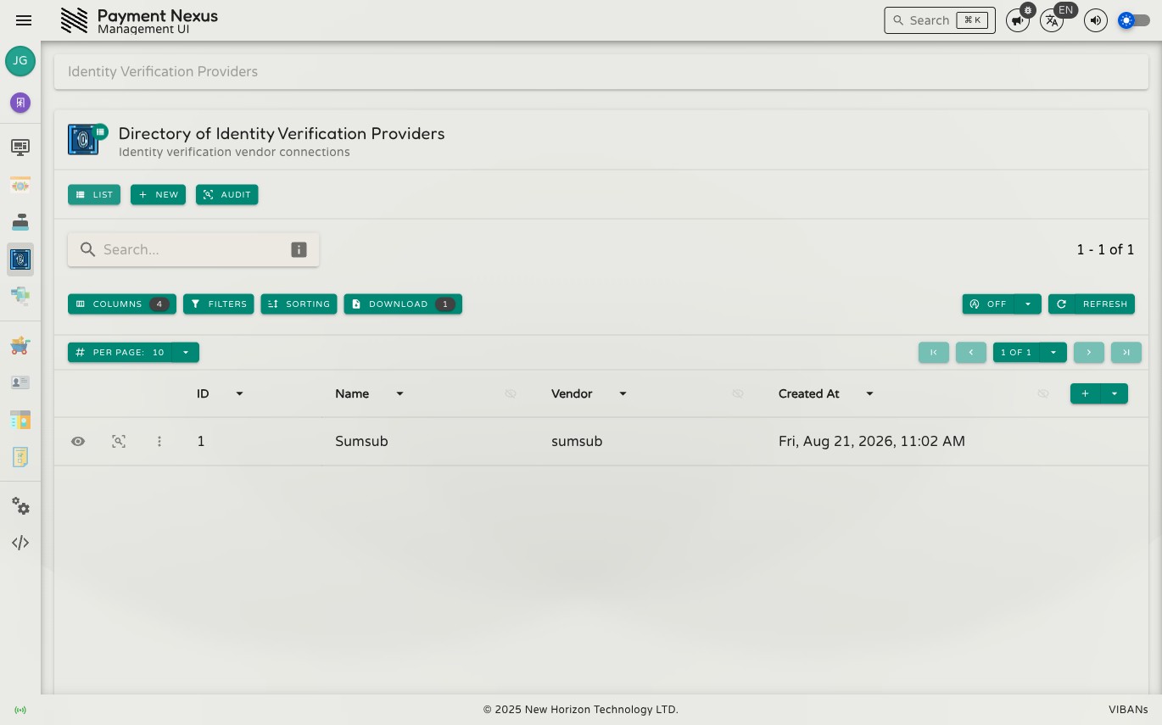The width and height of the screenshot is (1162, 725).
Task: Hide the Vendor column with crossed-eye icon
Action: tap(738, 393)
